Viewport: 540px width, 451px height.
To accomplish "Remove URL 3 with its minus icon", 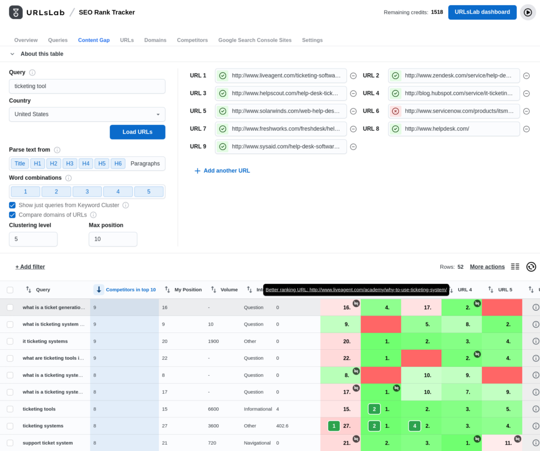I will pos(353,94).
